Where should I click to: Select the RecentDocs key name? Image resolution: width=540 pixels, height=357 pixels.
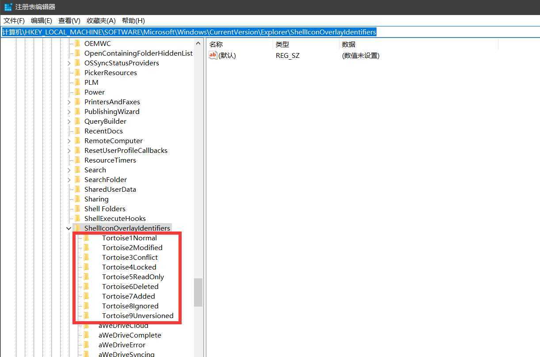pos(103,131)
